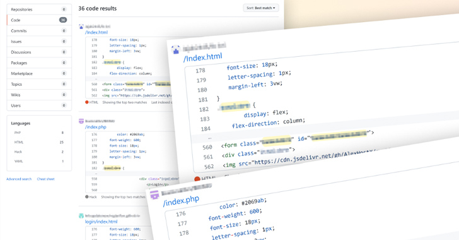Show Issues search results

pos(39,42)
